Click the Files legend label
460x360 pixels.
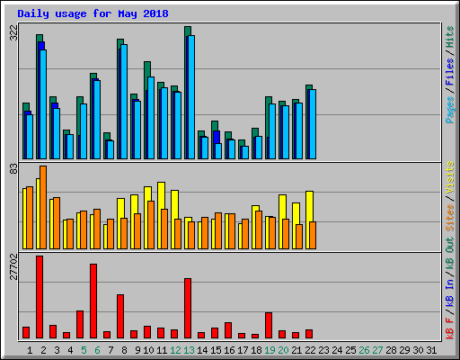pyautogui.click(x=450, y=72)
